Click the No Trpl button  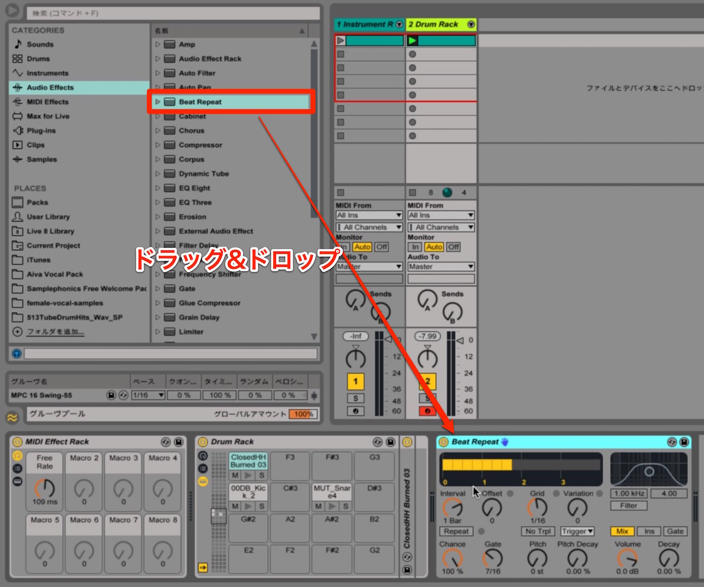coord(538,532)
